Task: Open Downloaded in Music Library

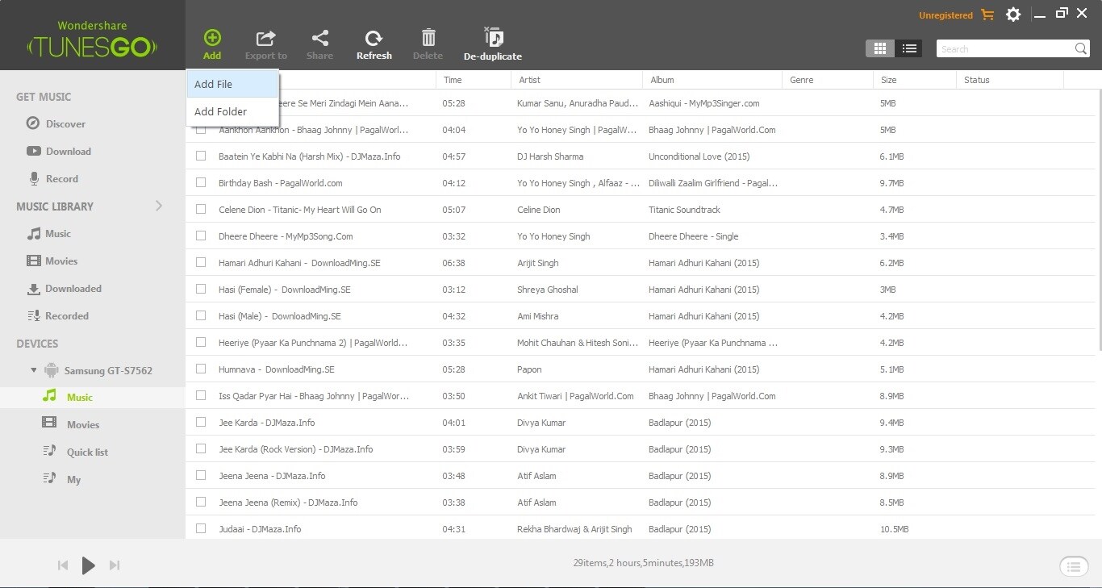Action: click(65, 288)
